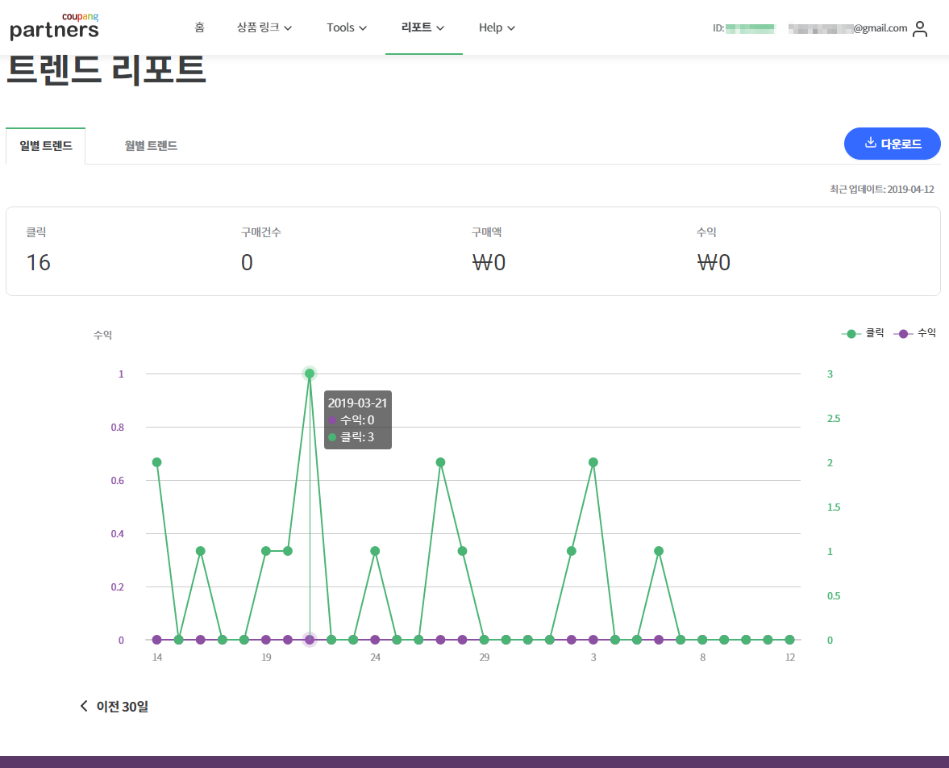Open the Help dropdown

[x=497, y=27]
